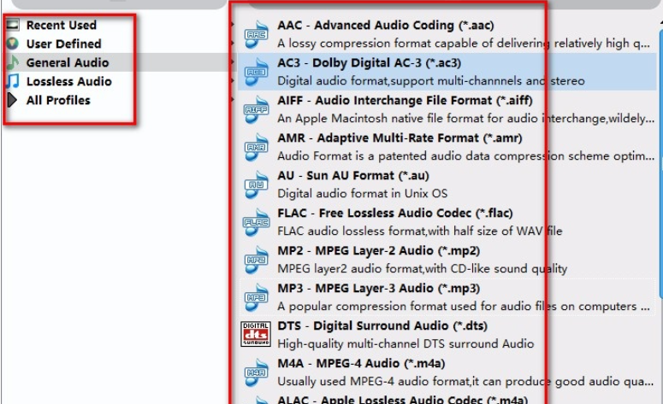The image size is (663, 404).
Task: Click the All Profiles arrow icon
Action: 12,100
